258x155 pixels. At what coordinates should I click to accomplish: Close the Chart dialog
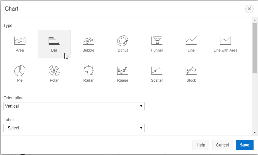pos(249,9)
